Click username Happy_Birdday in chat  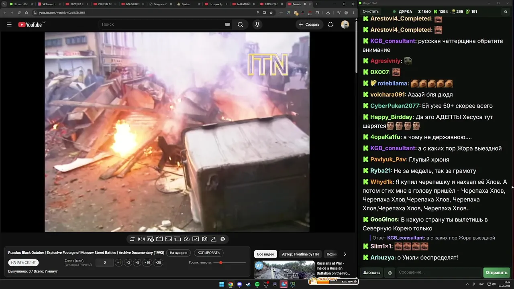(392, 117)
